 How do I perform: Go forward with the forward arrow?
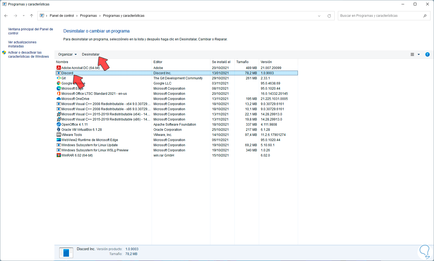point(15,16)
